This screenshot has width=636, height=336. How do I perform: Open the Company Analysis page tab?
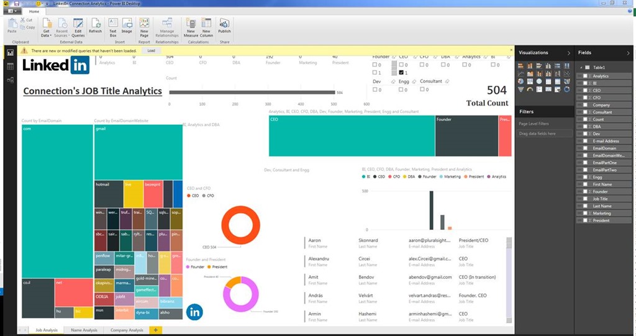pos(126,330)
